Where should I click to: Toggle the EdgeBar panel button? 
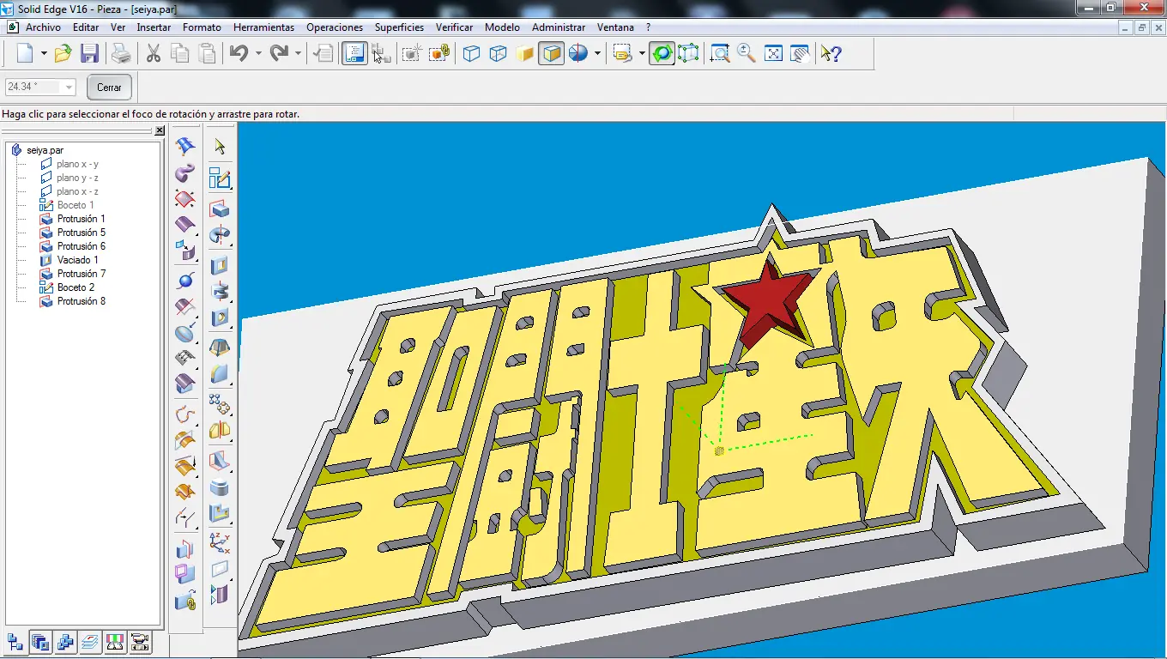point(354,54)
